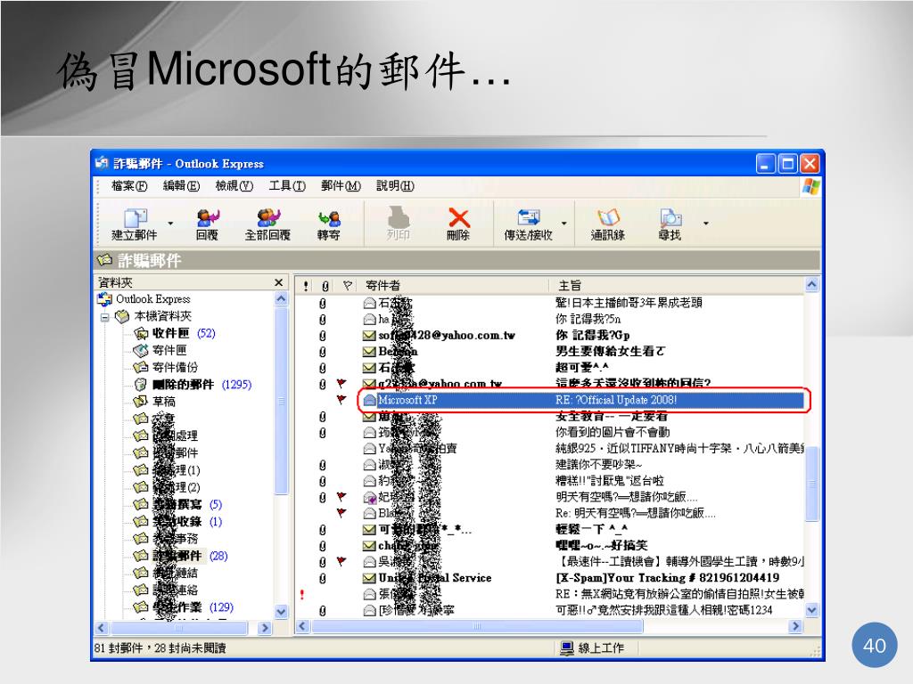The image size is (913, 684).
Task: Click the red X 刪除 (Delete) icon
Action: (x=459, y=224)
